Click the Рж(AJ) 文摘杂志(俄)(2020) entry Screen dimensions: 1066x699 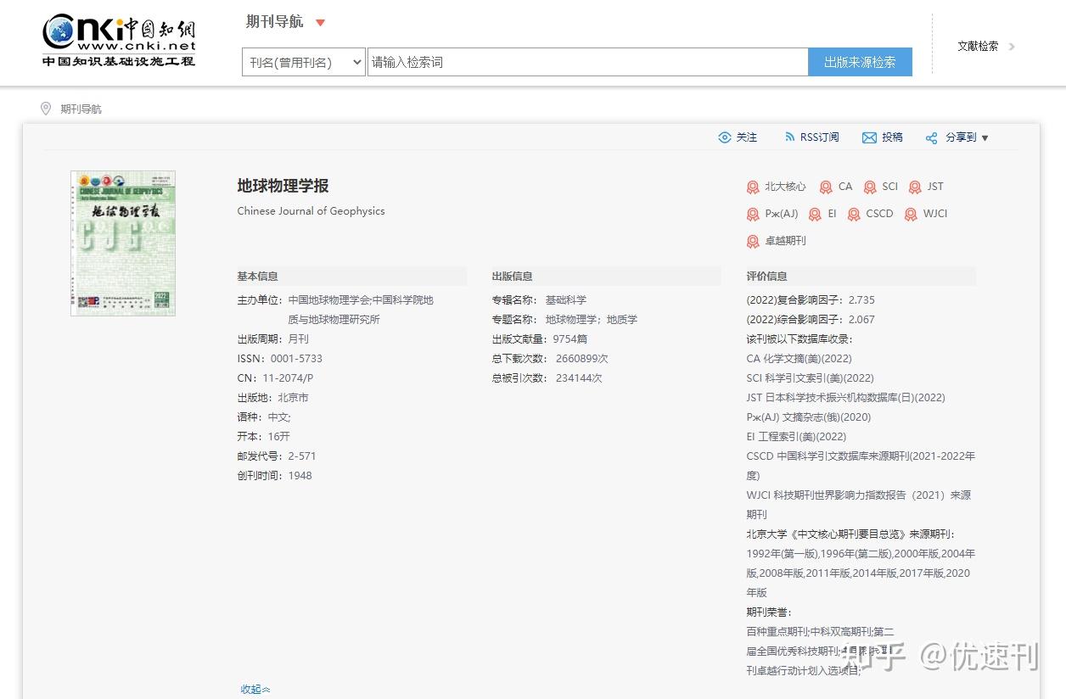point(808,417)
